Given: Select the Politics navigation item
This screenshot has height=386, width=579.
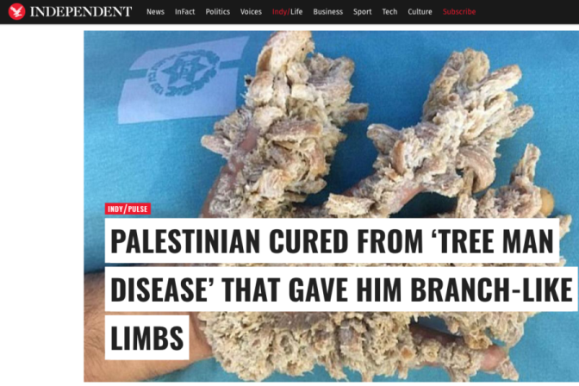Looking at the screenshot, I should coord(217,12).
